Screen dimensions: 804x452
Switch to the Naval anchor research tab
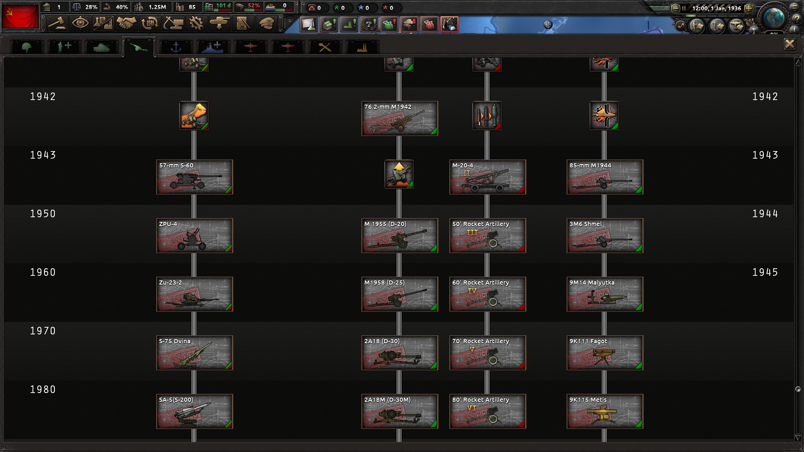176,47
